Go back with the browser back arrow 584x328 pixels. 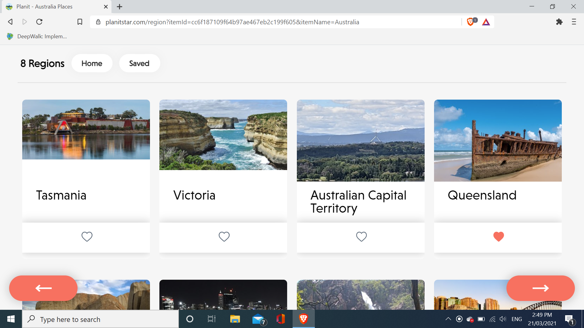(10, 22)
